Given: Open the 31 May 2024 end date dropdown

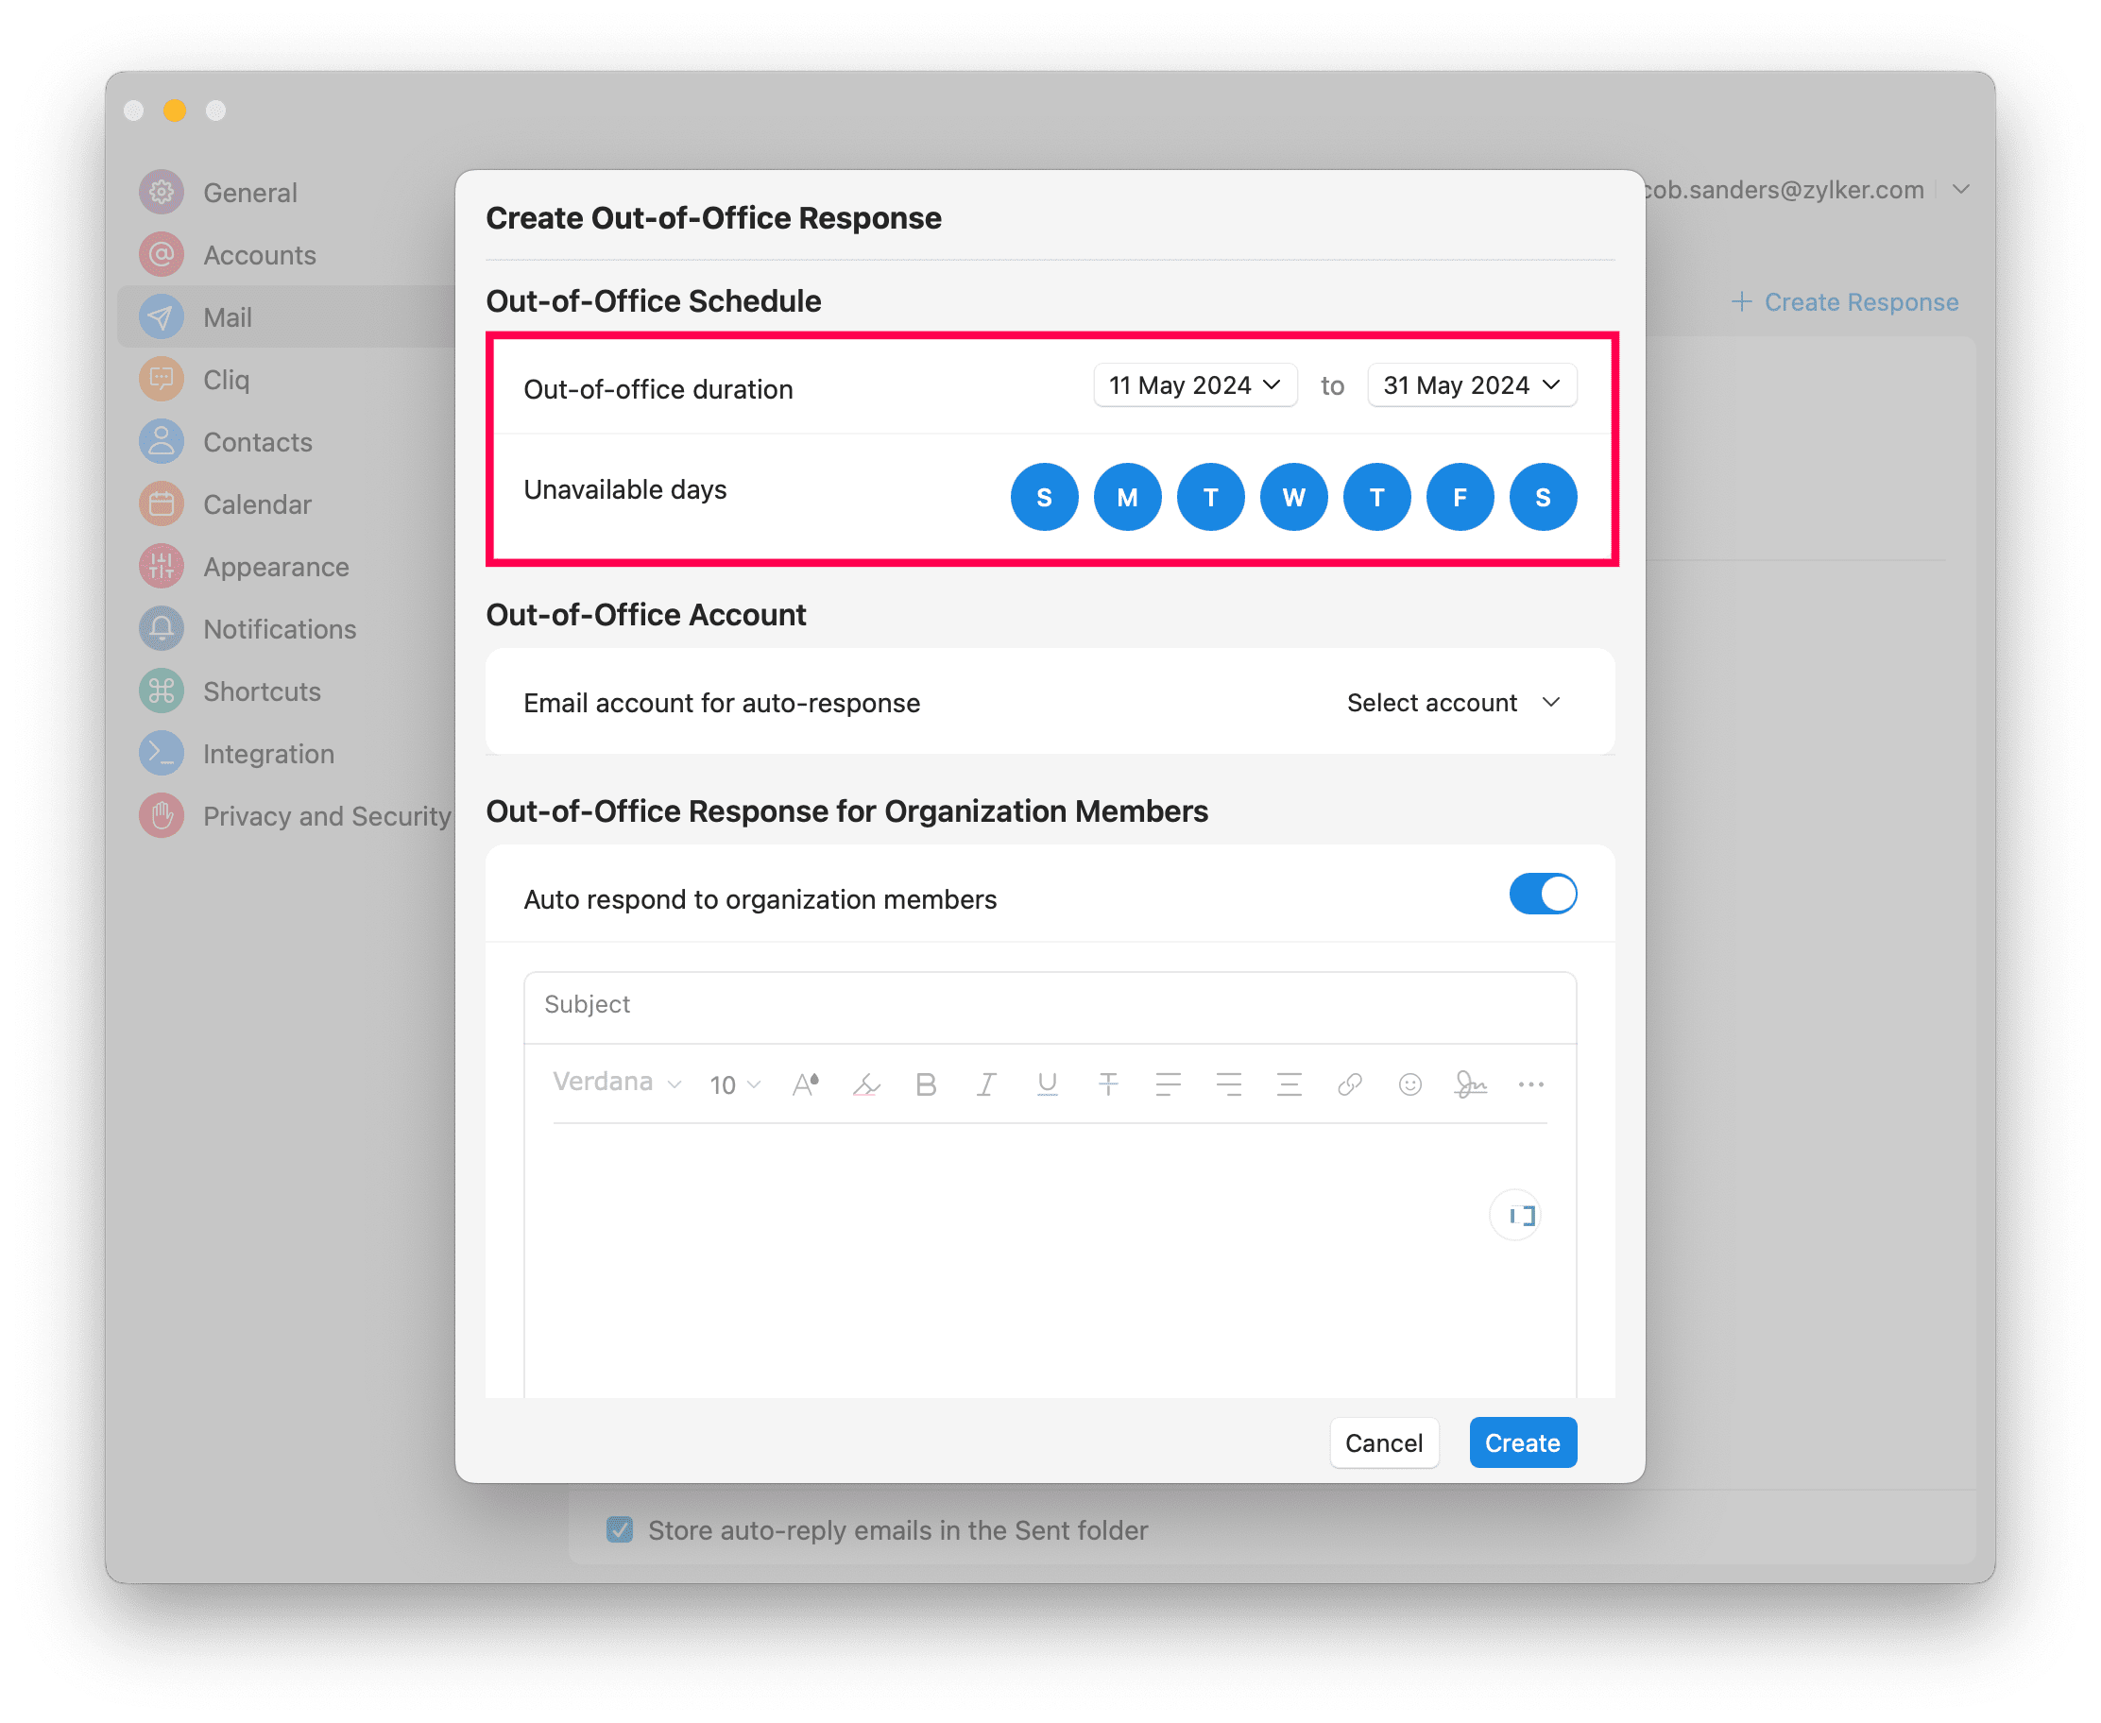Looking at the screenshot, I should [x=1472, y=385].
